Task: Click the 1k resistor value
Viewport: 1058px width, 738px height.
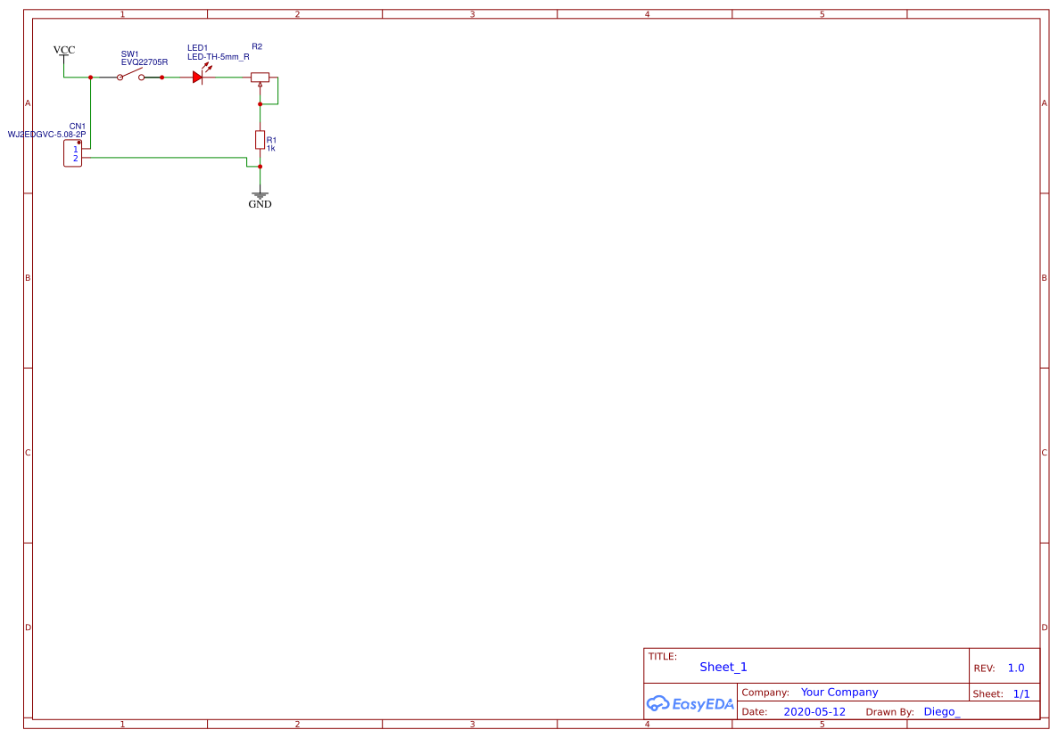Action: tap(270, 148)
